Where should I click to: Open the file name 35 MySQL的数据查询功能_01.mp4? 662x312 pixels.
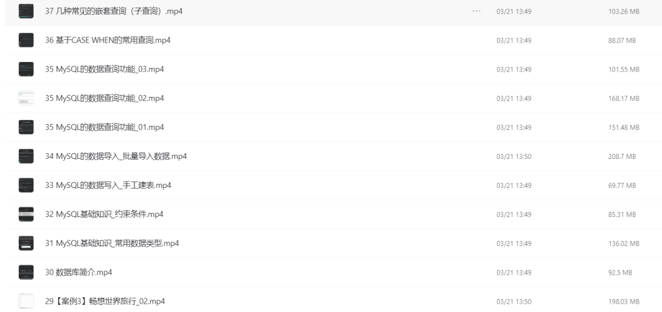(x=104, y=127)
